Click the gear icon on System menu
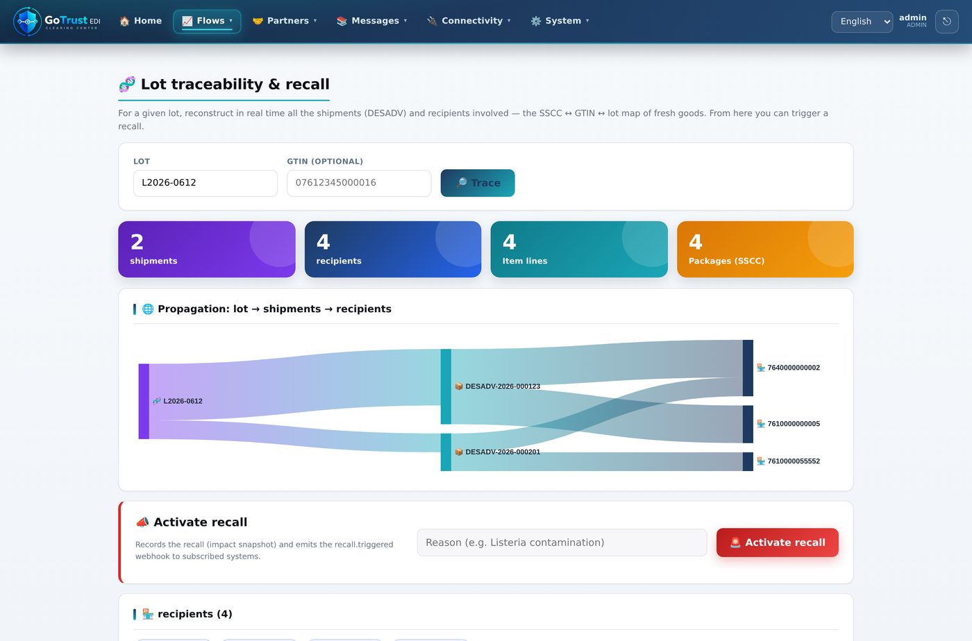The image size is (972, 641). [x=536, y=21]
